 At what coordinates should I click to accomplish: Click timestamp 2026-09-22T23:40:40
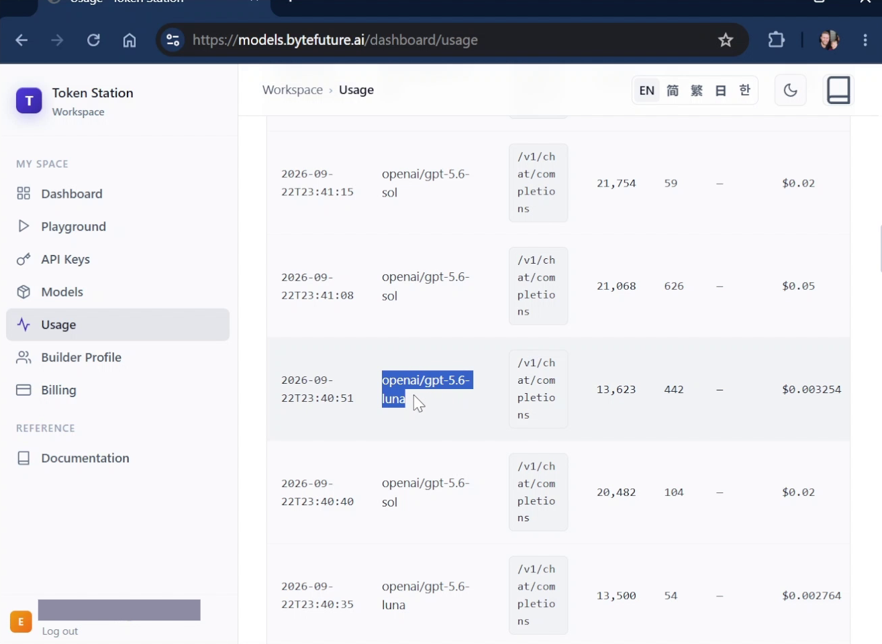[x=317, y=492]
